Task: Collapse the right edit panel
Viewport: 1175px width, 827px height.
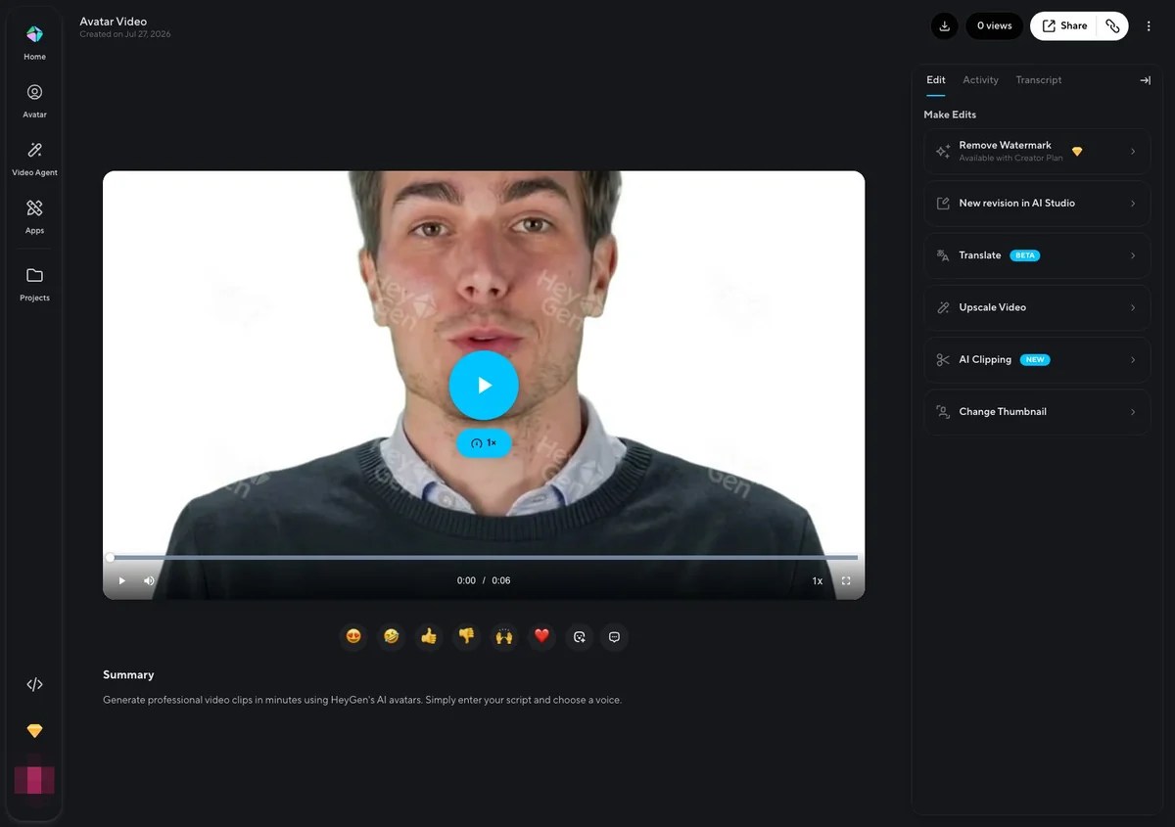Action: click(x=1145, y=80)
